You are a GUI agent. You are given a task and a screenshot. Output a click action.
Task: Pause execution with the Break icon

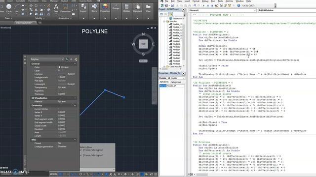click(208, 5)
